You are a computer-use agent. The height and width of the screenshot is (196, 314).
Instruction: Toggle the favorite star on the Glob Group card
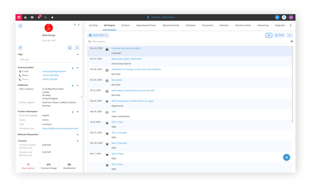point(20,25)
